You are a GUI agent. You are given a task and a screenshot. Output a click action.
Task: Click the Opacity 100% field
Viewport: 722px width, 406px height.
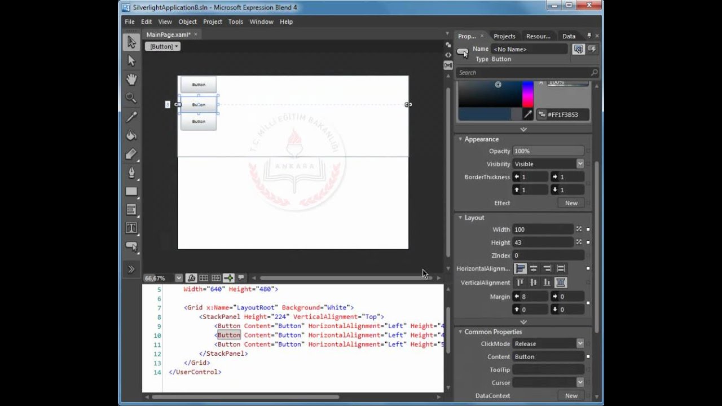548,151
